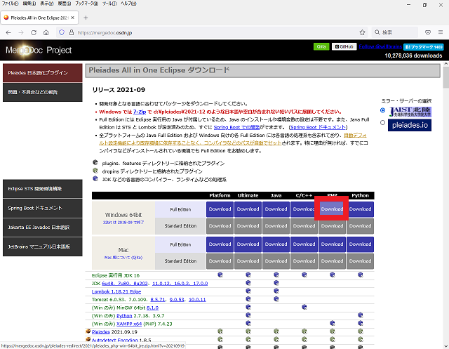This screenshot has width=449, height=349.
Task: Open 問題・不具合などの報告 sidebar item
Action: [43, 92]
